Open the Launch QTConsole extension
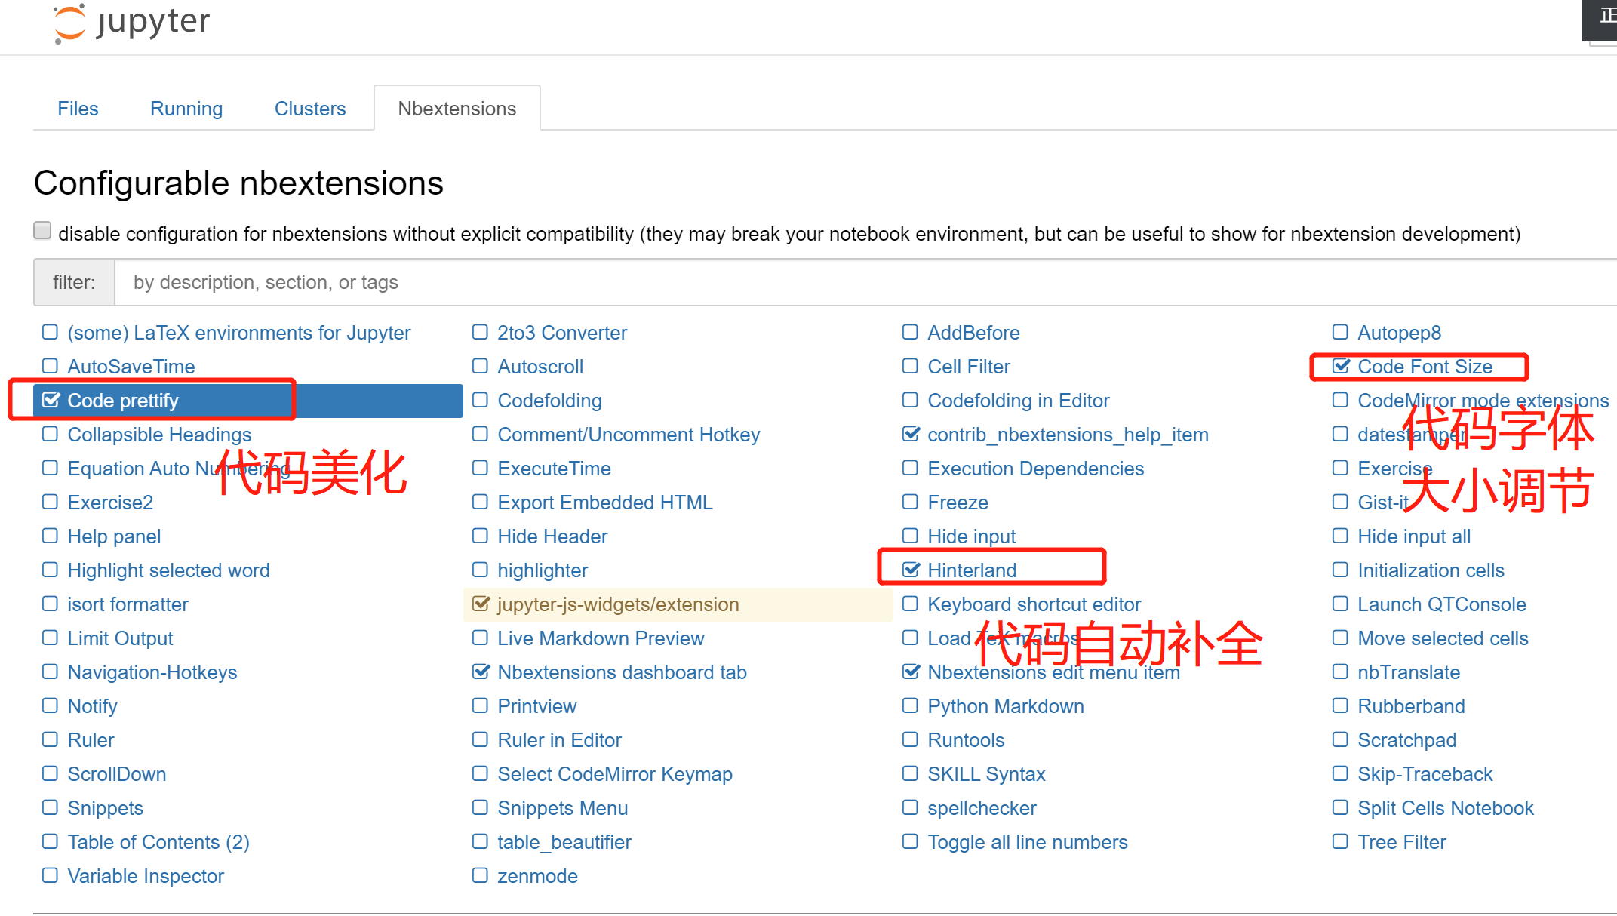Image resolution: width=1617 pixels, height=916 pixels. (1442, 604)
